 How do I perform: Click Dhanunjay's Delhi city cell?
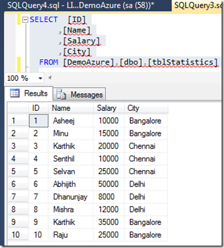(x=145, y=197)
